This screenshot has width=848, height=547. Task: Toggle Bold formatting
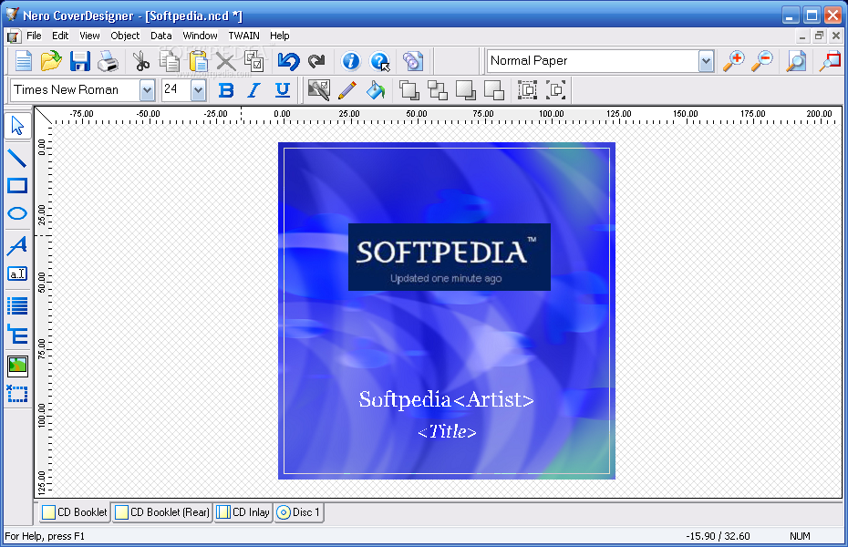[x=226, y=90]
